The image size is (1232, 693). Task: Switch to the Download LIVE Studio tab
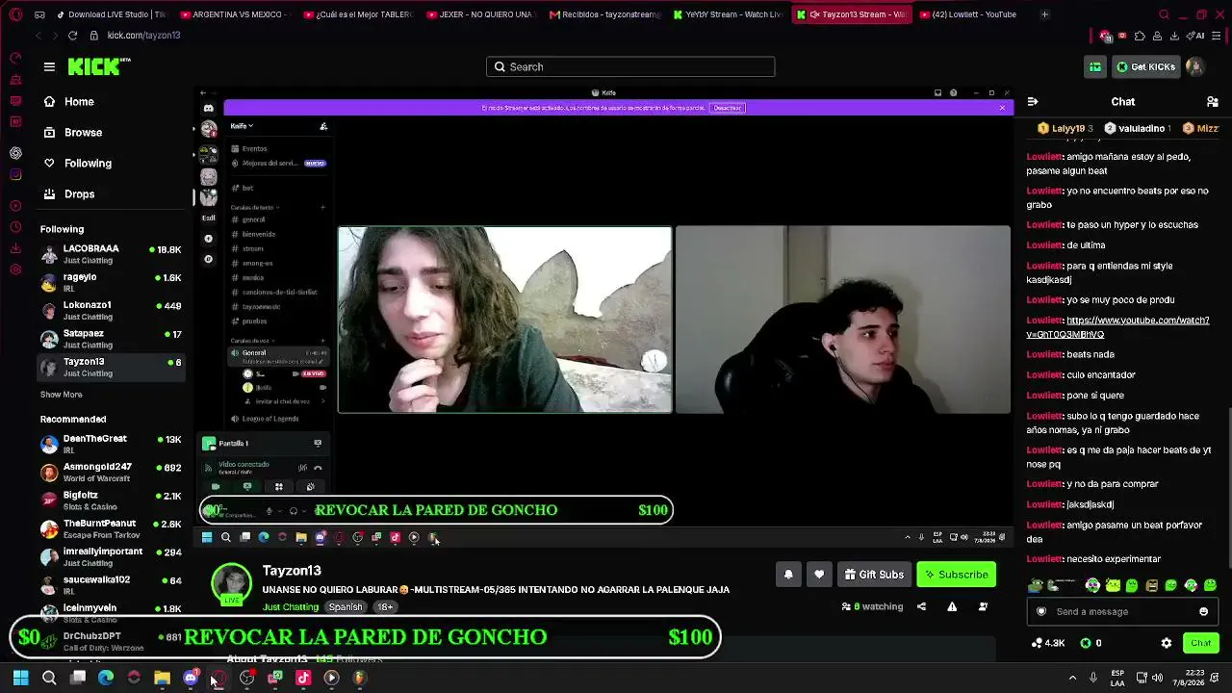tap(112, 14)
